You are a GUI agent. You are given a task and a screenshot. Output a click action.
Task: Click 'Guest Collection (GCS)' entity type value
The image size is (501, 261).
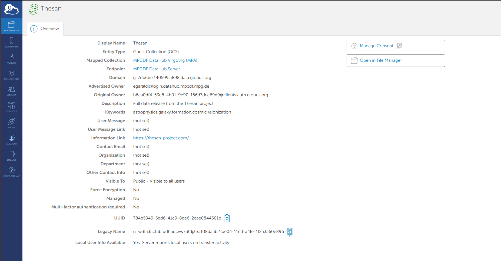(x=156, y=52)
